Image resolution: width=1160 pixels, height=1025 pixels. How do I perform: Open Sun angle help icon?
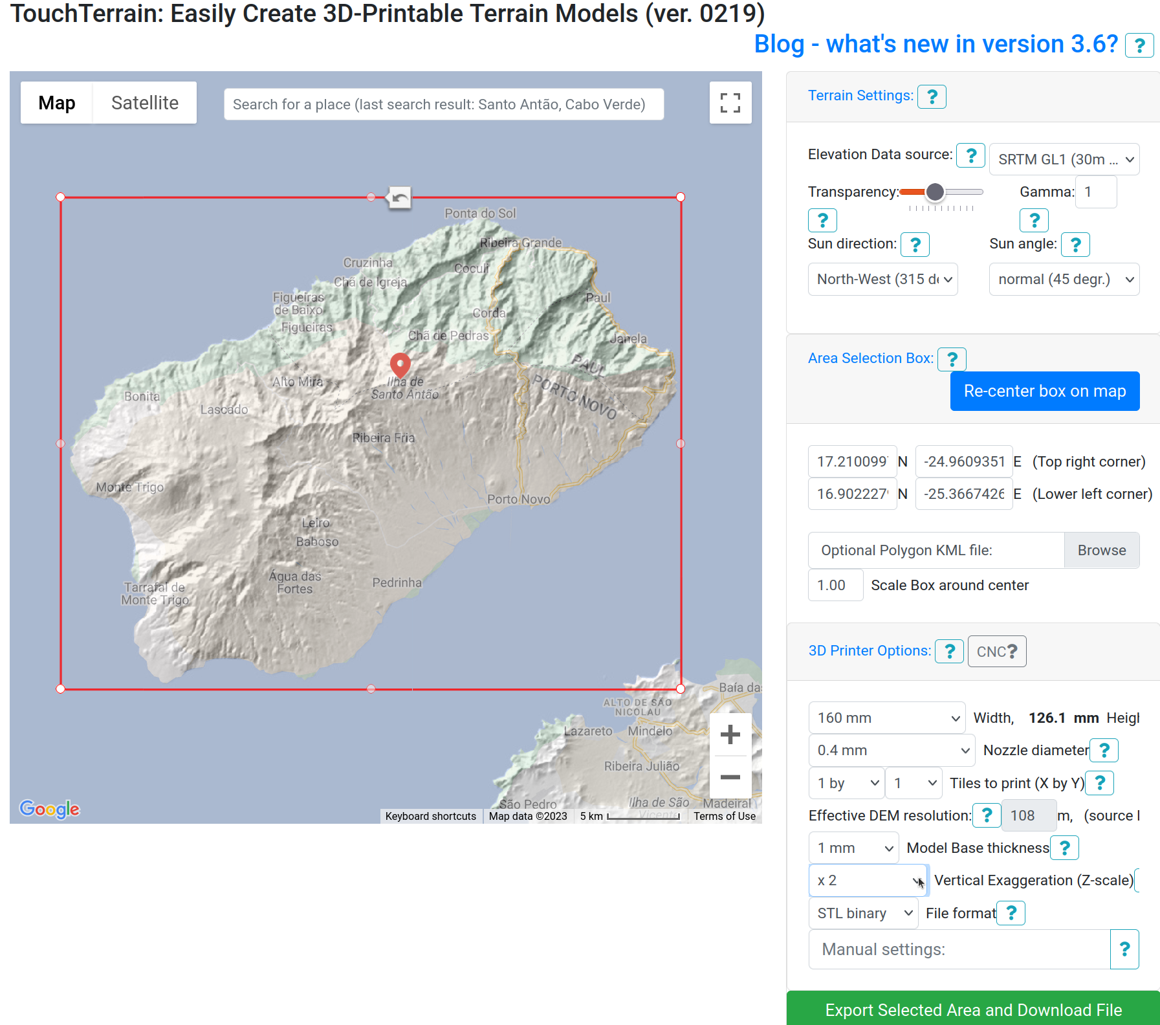click(1076, 245)
